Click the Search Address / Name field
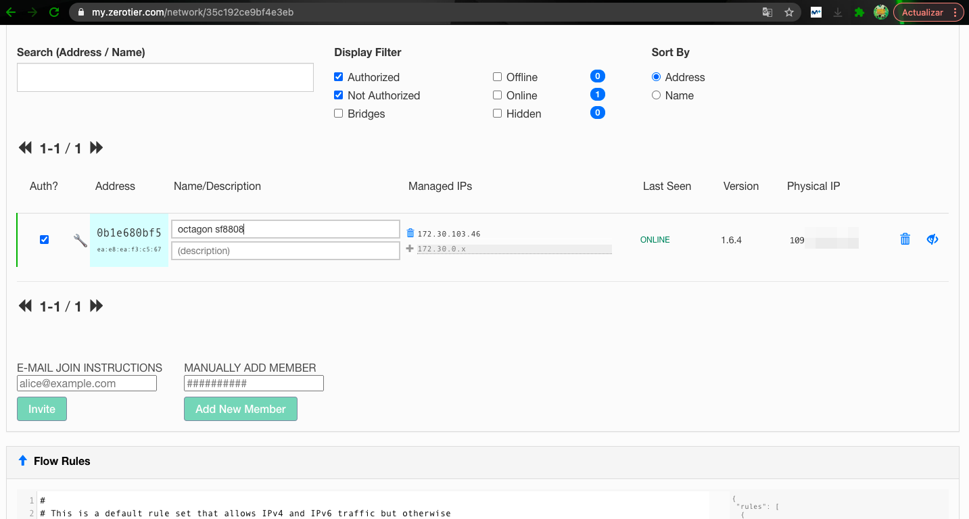The width and height of the screenshot is (969, 519). pos(165,78)
